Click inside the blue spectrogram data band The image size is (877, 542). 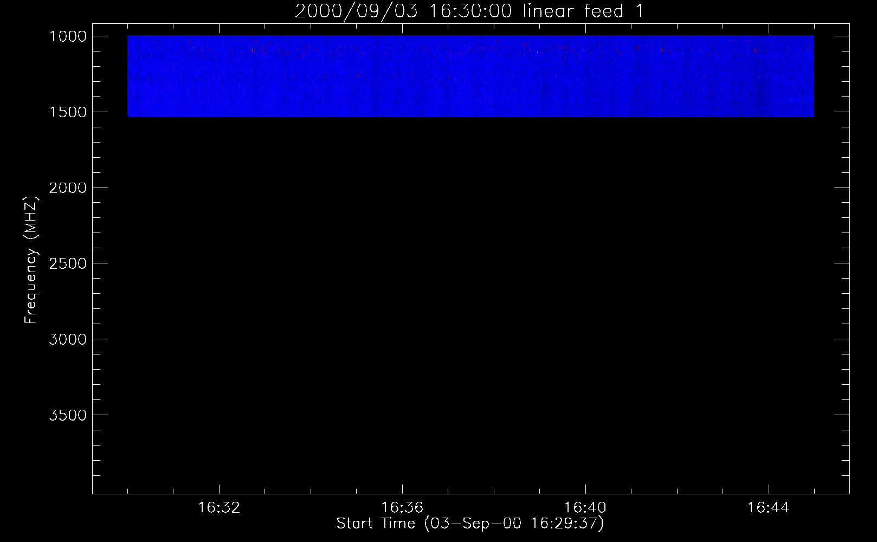(x=470, y=76)
